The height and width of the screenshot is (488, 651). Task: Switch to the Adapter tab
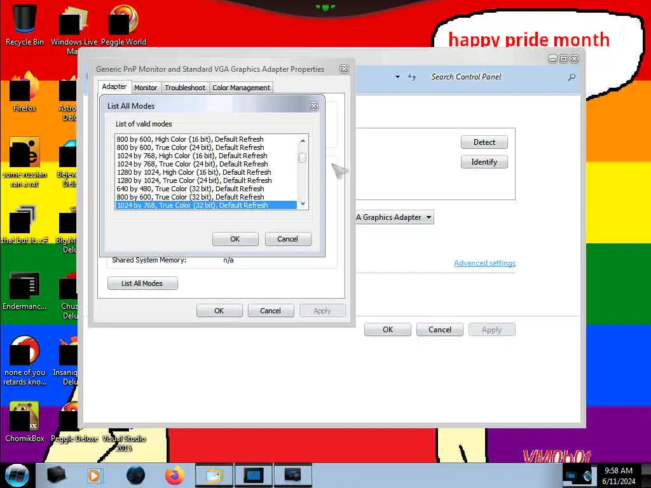click(114, 86)
